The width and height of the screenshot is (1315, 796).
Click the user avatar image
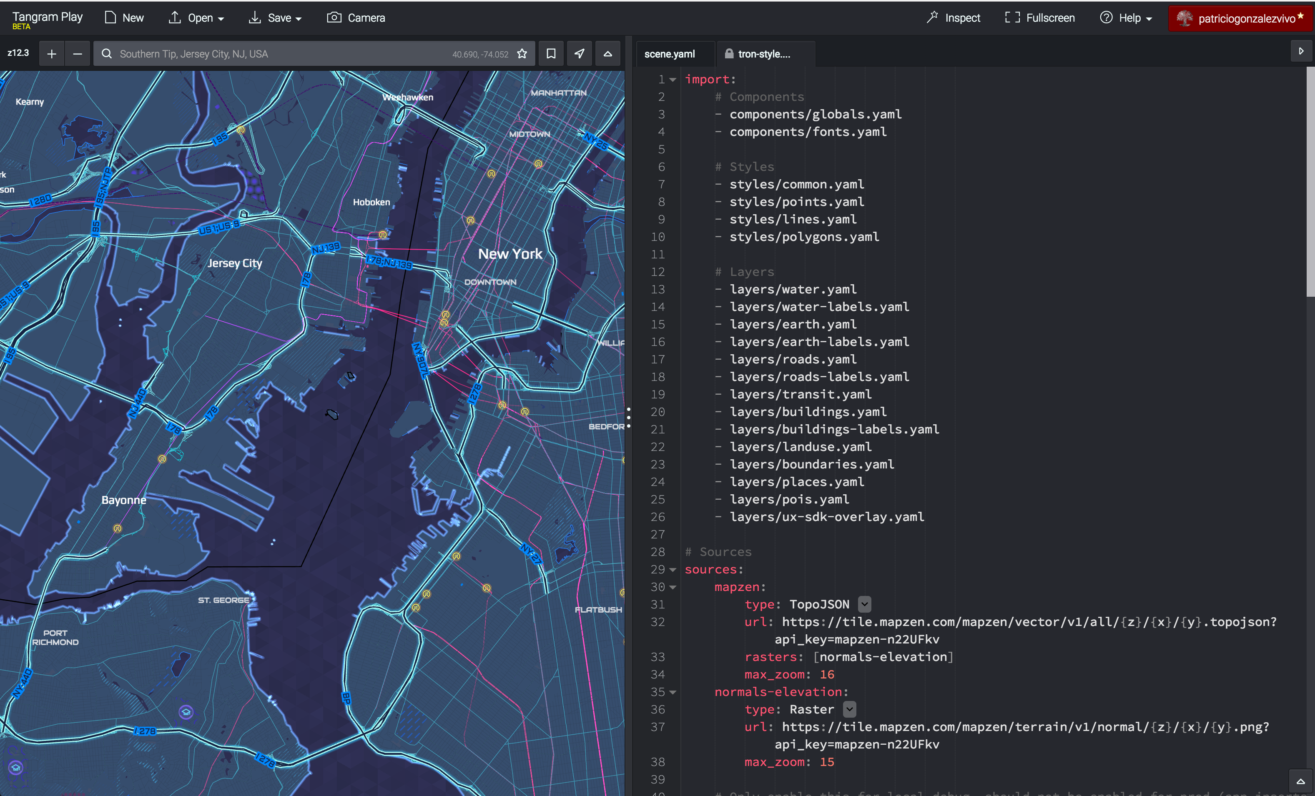(x=1184, y=18)
